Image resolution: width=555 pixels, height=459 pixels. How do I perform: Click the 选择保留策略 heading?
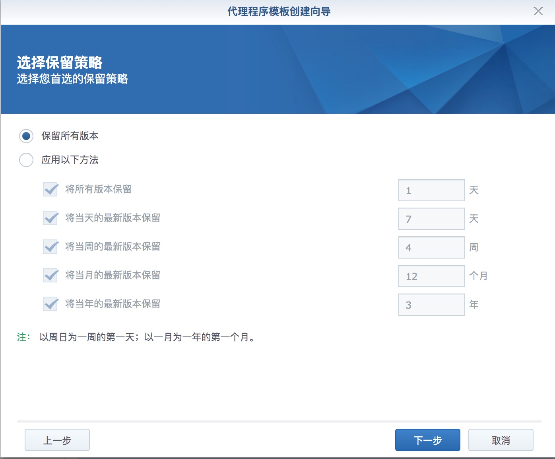[x=60, y=62]
